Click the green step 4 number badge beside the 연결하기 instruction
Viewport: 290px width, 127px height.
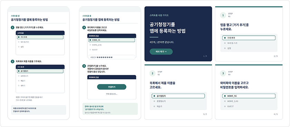[x=84, y=66]
